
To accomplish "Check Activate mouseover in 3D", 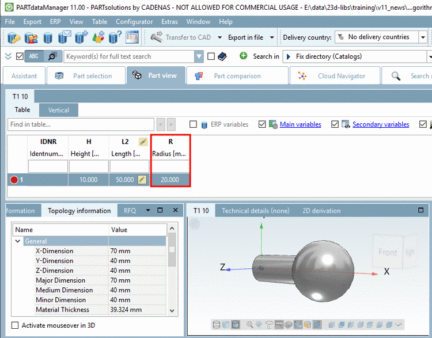I will [x=15, y=325].
